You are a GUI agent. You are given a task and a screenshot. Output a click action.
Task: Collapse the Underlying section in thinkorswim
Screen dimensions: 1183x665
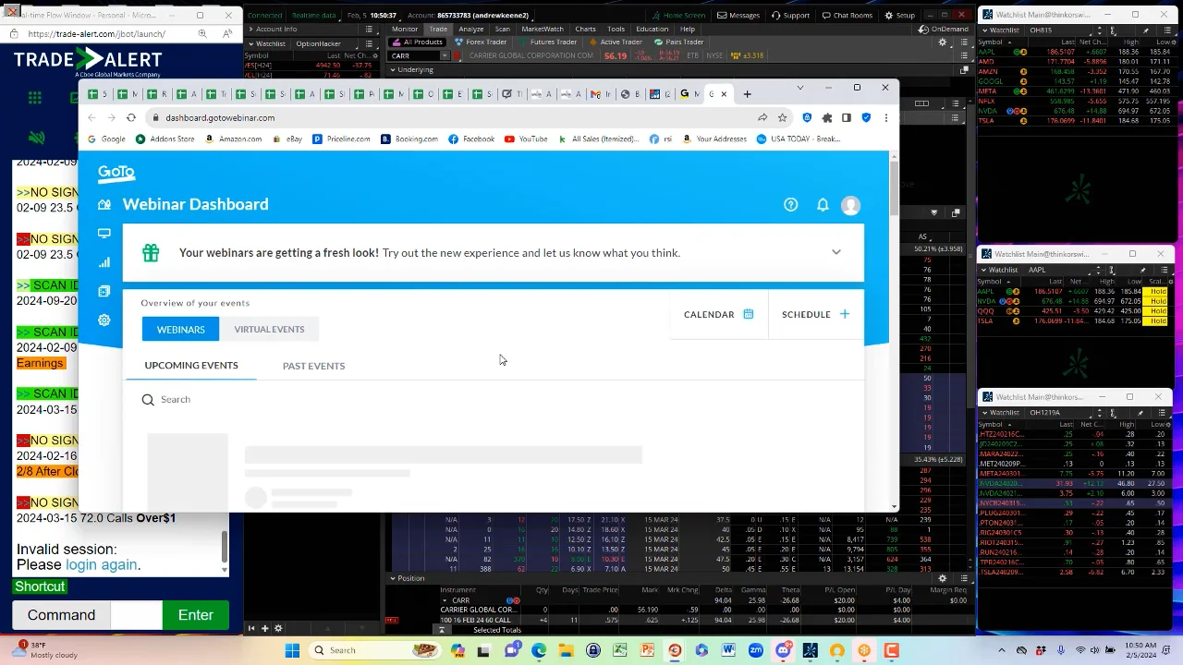[x=395, y=69]
